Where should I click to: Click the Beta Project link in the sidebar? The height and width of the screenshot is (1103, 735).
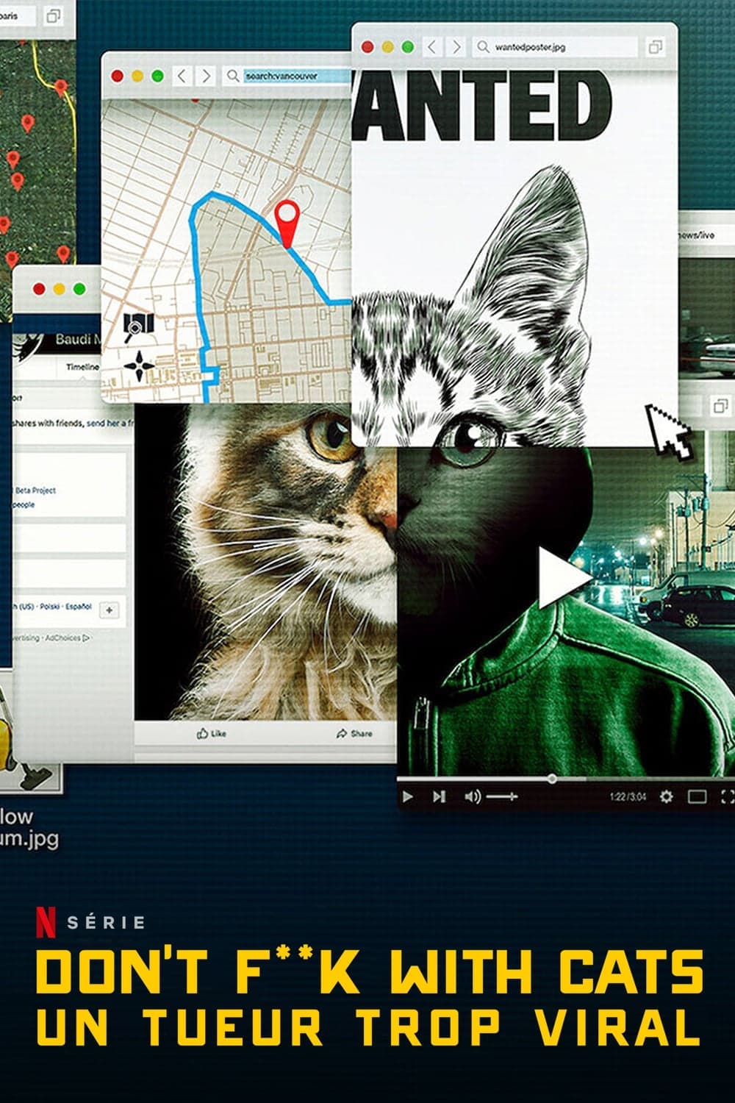pyautogui.click(x=35, y=490)
